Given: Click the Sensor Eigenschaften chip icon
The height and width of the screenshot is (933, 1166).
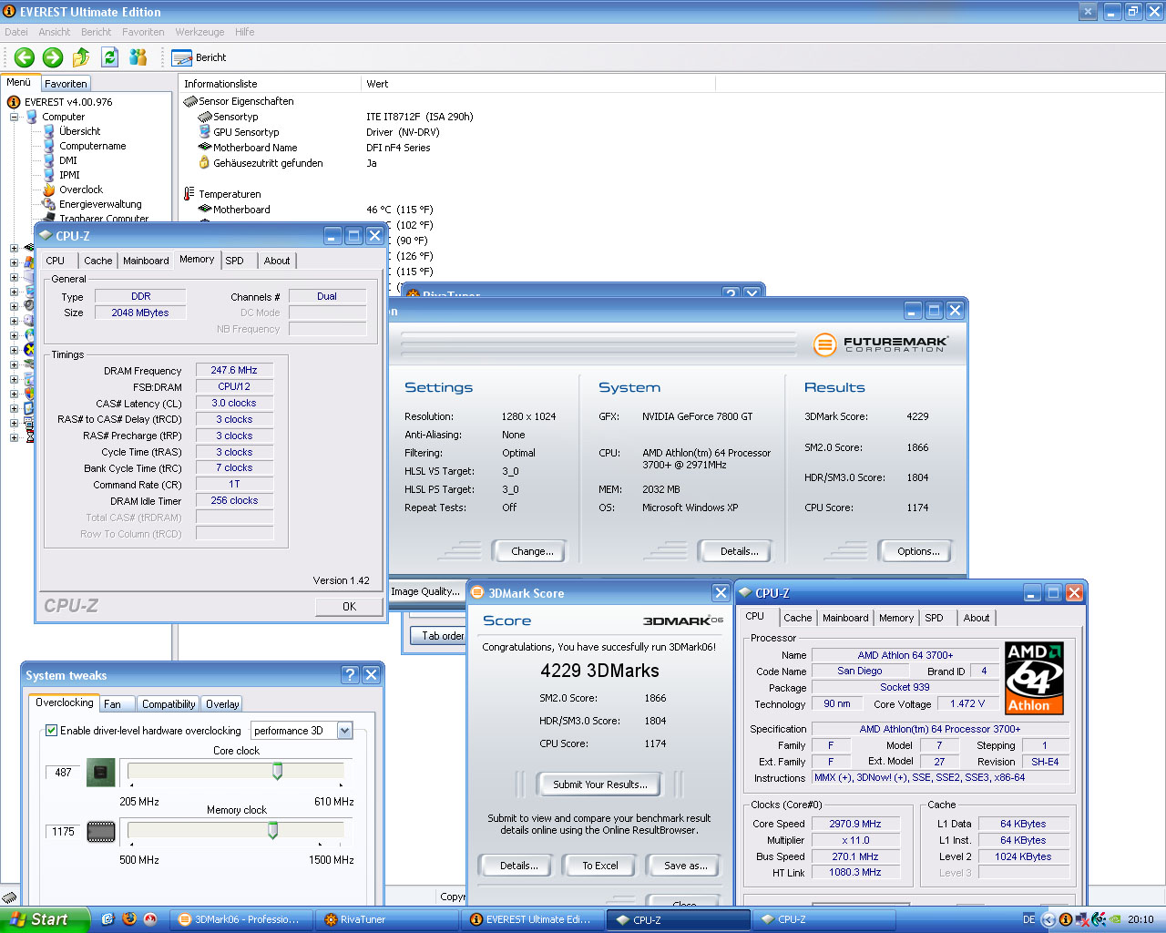Looking at the screenshot, I should pyautogui.click(x=190, y=101).
